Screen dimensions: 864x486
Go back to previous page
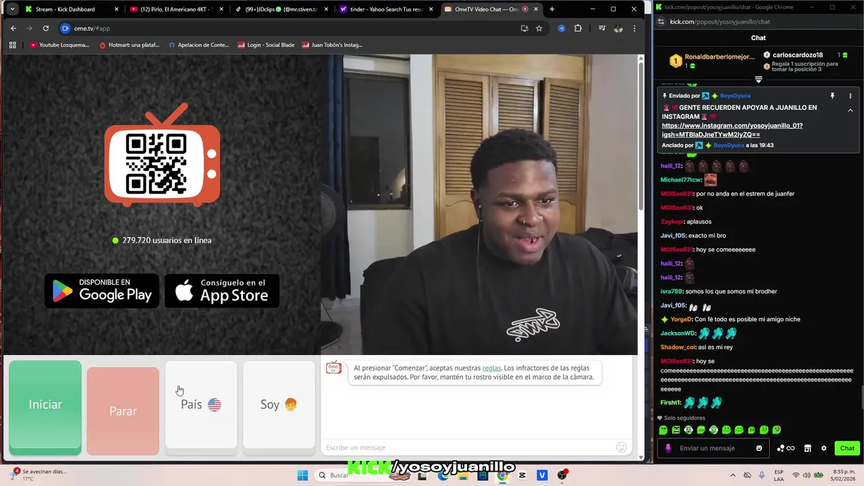pyautogui.click(x=13, y=28)
